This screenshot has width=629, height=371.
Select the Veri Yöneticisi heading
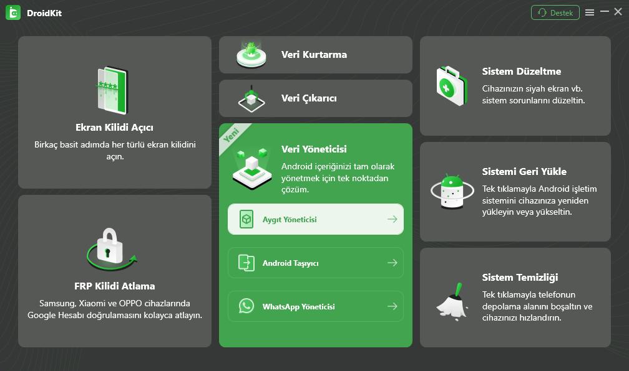click(314, 149)
